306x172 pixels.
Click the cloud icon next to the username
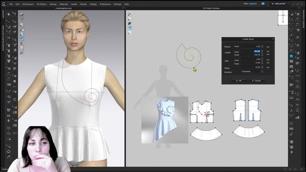(x=263, y=4)
